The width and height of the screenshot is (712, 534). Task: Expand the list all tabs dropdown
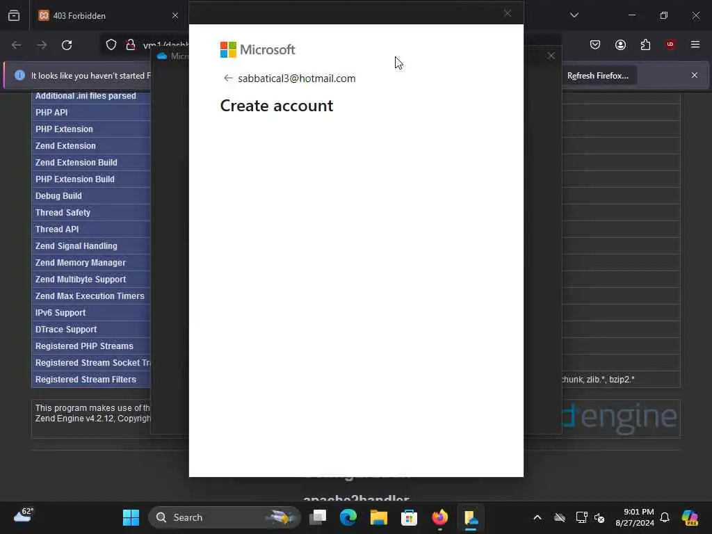pos(574,15)
